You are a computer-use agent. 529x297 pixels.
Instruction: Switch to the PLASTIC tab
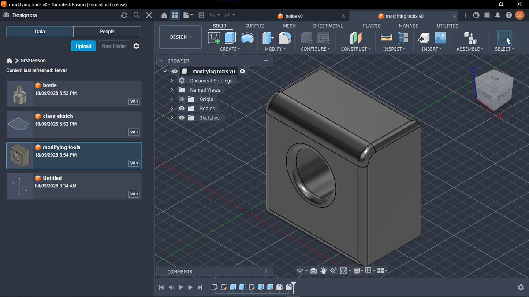coord(372,26)
